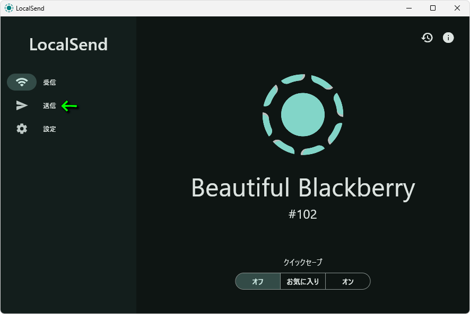Click the gear settings icon

pyautogui.click(x=22, y=129)
